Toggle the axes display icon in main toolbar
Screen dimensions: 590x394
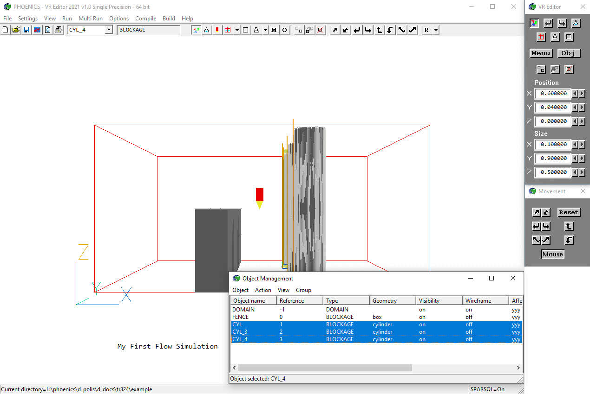(197, 30)
